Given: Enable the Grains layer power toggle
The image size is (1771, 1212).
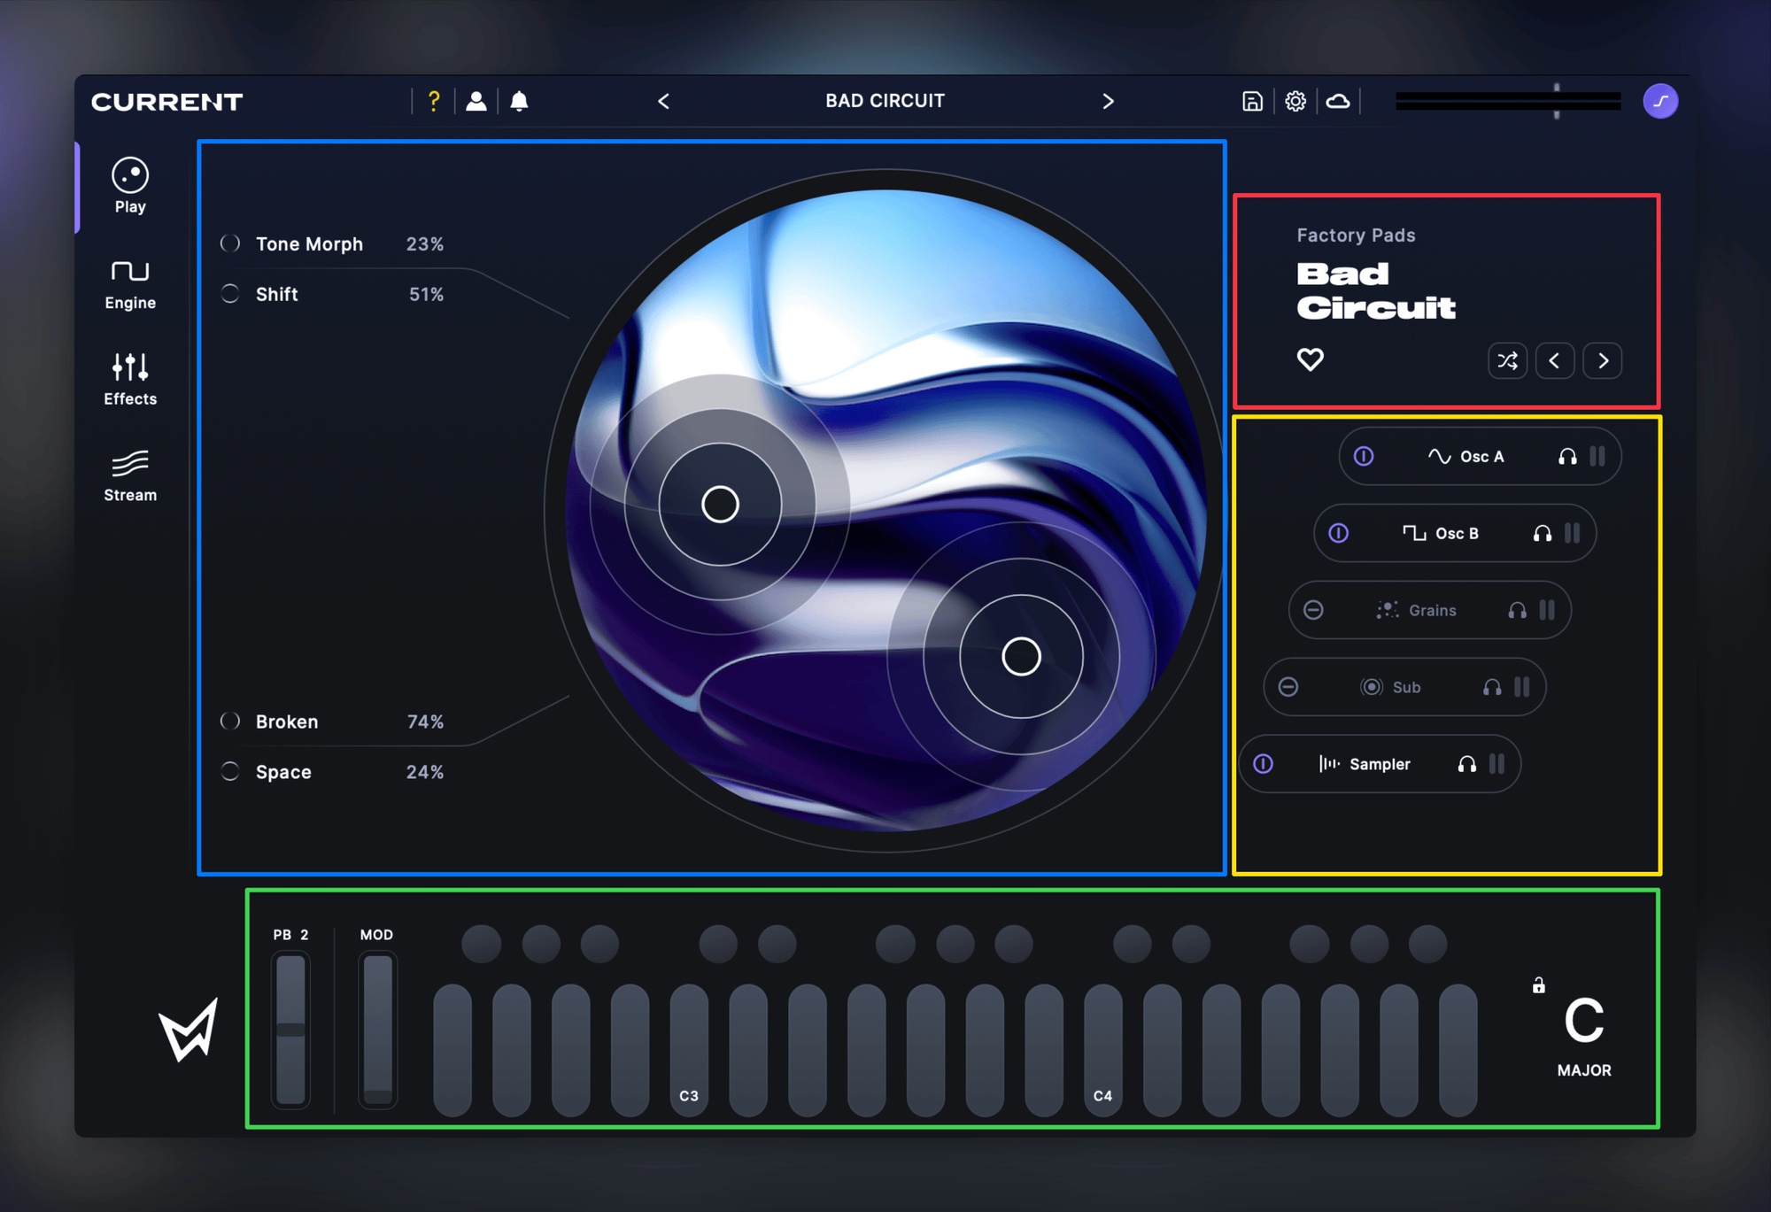Looking at the screenshot, I should click(1313, 610).
